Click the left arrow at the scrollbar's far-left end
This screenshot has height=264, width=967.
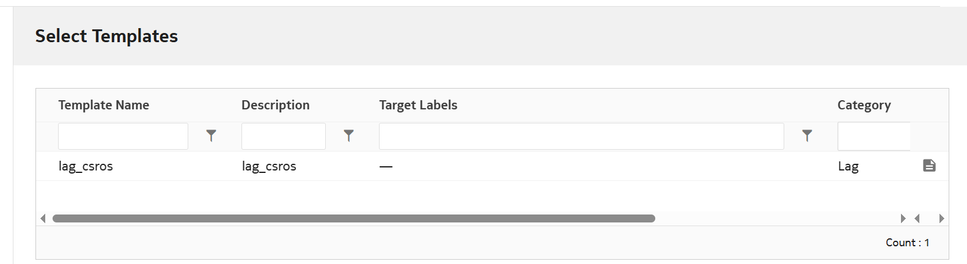tap(43, 218)
